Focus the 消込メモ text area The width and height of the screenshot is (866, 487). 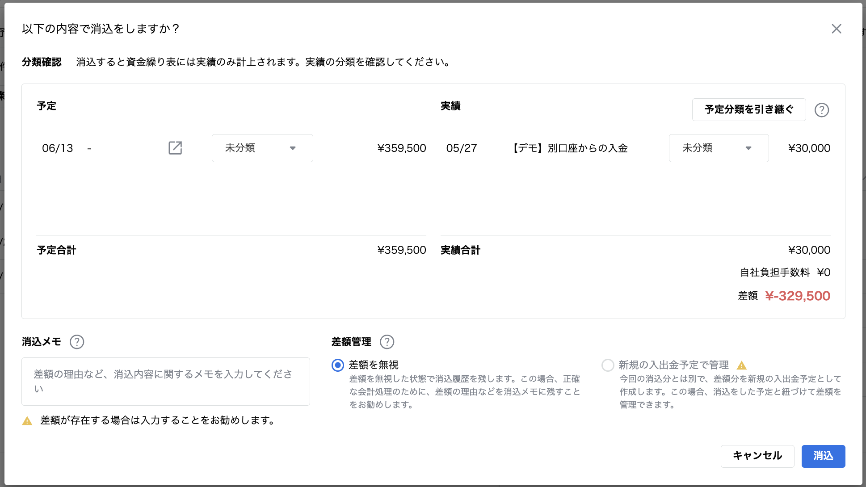click(166, 382)
